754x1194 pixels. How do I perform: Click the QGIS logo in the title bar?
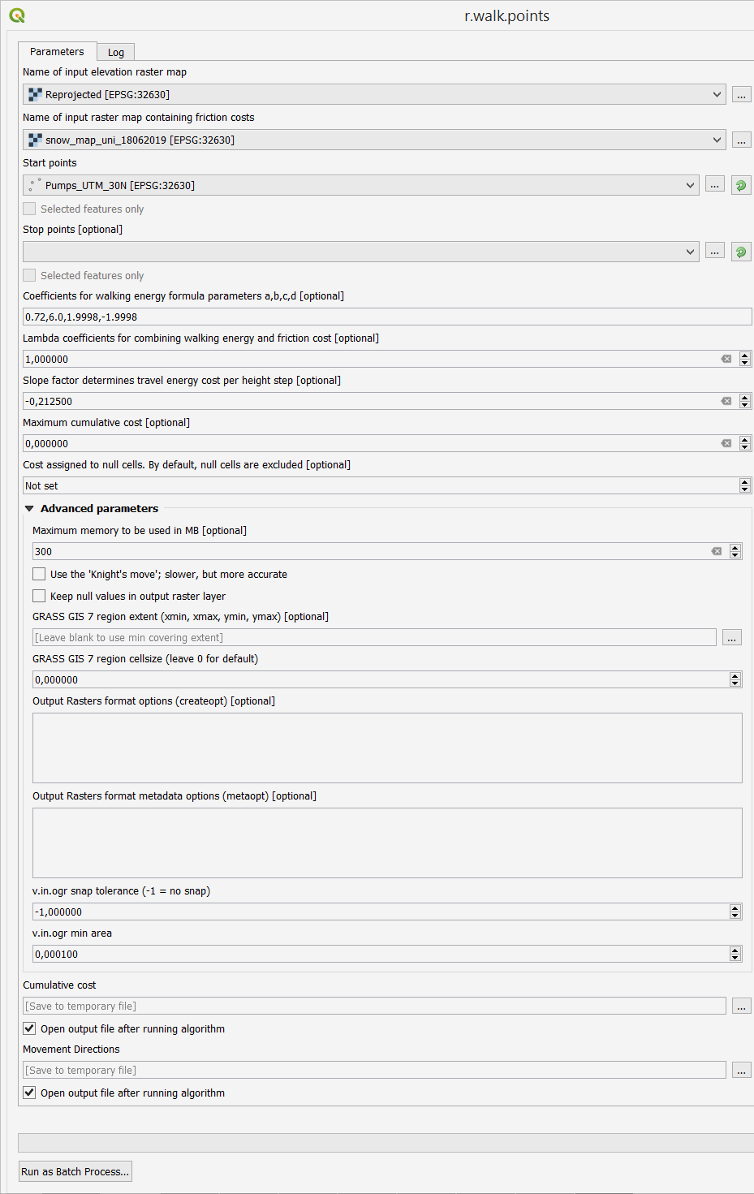coord(17,15)
